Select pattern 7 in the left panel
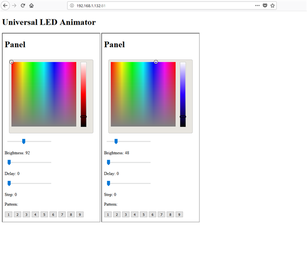This screenshot has width=307, height=255. (x=62, y=214)
